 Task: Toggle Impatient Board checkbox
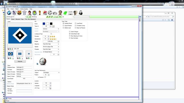64,23
